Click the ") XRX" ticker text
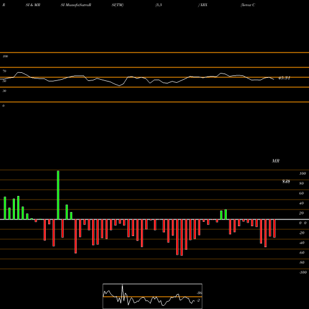The image size is (309, 309). [x=203, y=5]
